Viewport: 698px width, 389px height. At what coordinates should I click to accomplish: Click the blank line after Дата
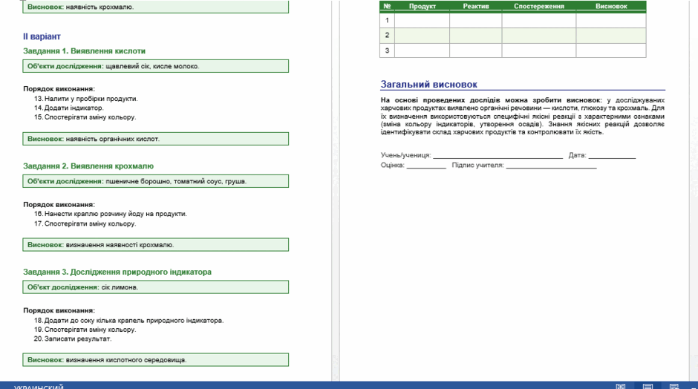[612, 156]
